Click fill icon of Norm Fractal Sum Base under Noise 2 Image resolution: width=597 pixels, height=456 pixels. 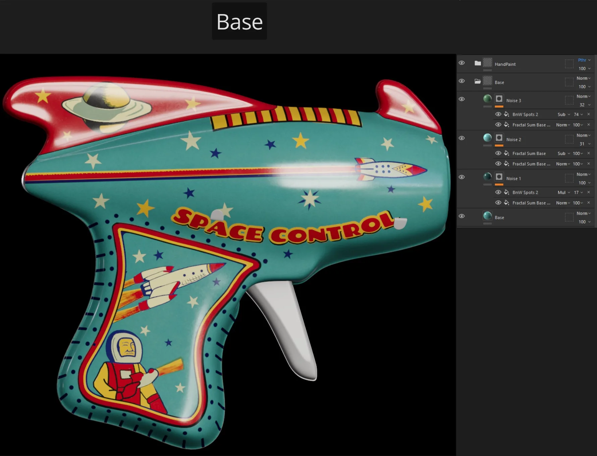(x=506, y=164)
